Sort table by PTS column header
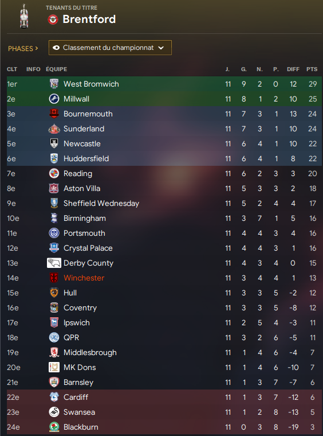This screenshot has width=323, height=436. click(x=312, y=69)
